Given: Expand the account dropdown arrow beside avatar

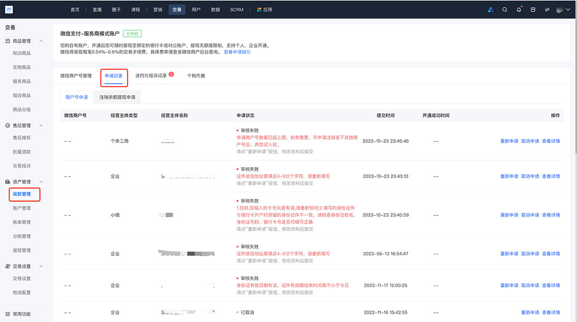Looking at the screenshot, I should click(x=567, y=10).
